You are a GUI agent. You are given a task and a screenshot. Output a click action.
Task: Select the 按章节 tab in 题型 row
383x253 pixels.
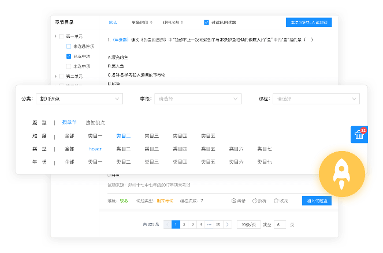pos(69,122)
